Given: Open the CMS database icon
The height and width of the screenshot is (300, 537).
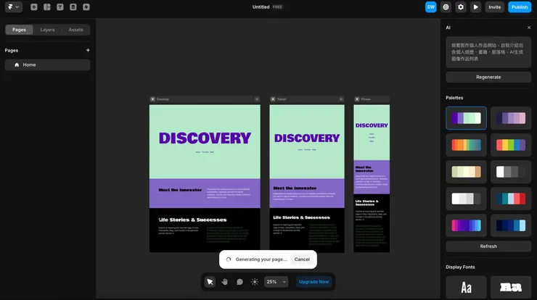Looking at the screenshot, I should pyautogui.click(x=73, y=7).
